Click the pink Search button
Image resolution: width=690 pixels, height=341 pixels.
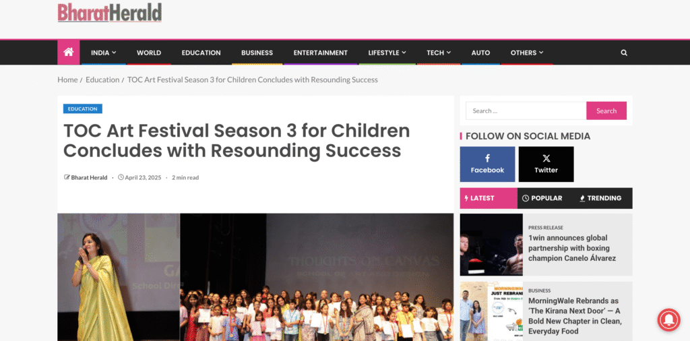tap(606, 111)
